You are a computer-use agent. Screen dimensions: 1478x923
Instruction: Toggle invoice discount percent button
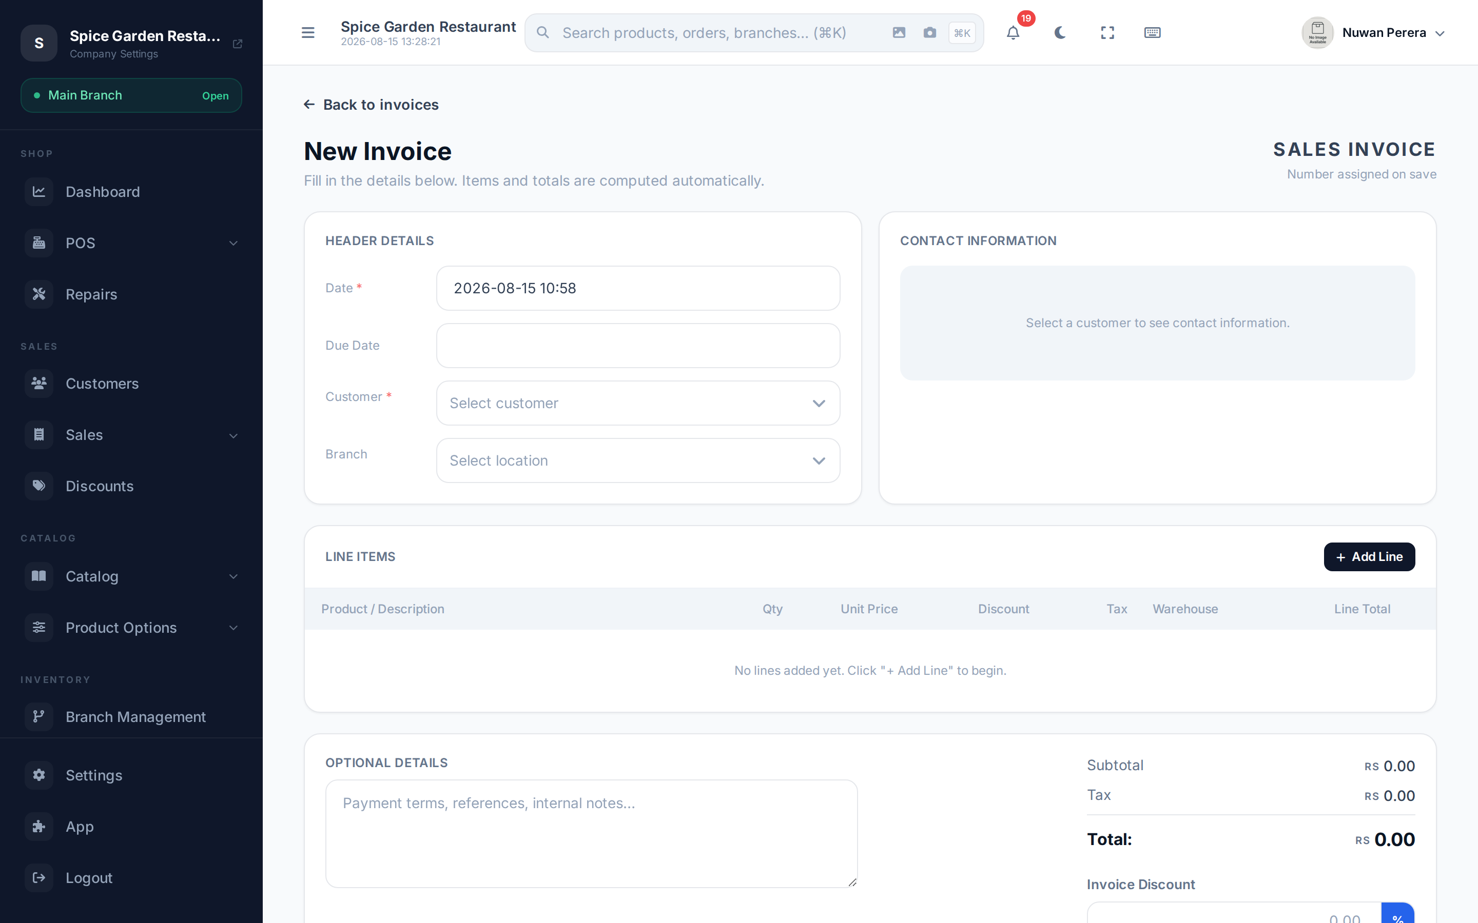(1397, 913)
